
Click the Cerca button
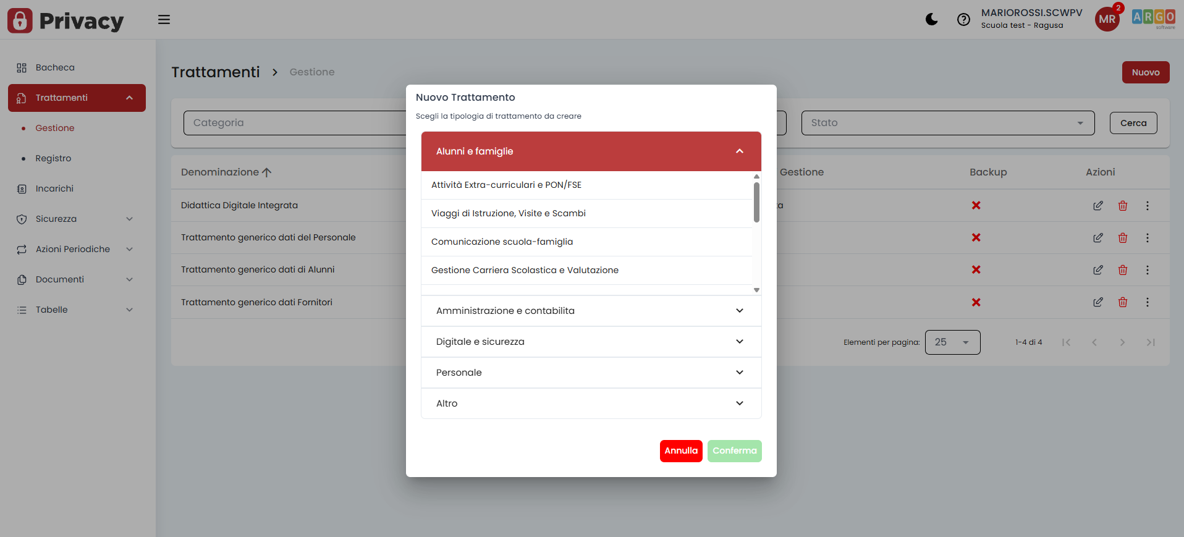point(1133,123)
